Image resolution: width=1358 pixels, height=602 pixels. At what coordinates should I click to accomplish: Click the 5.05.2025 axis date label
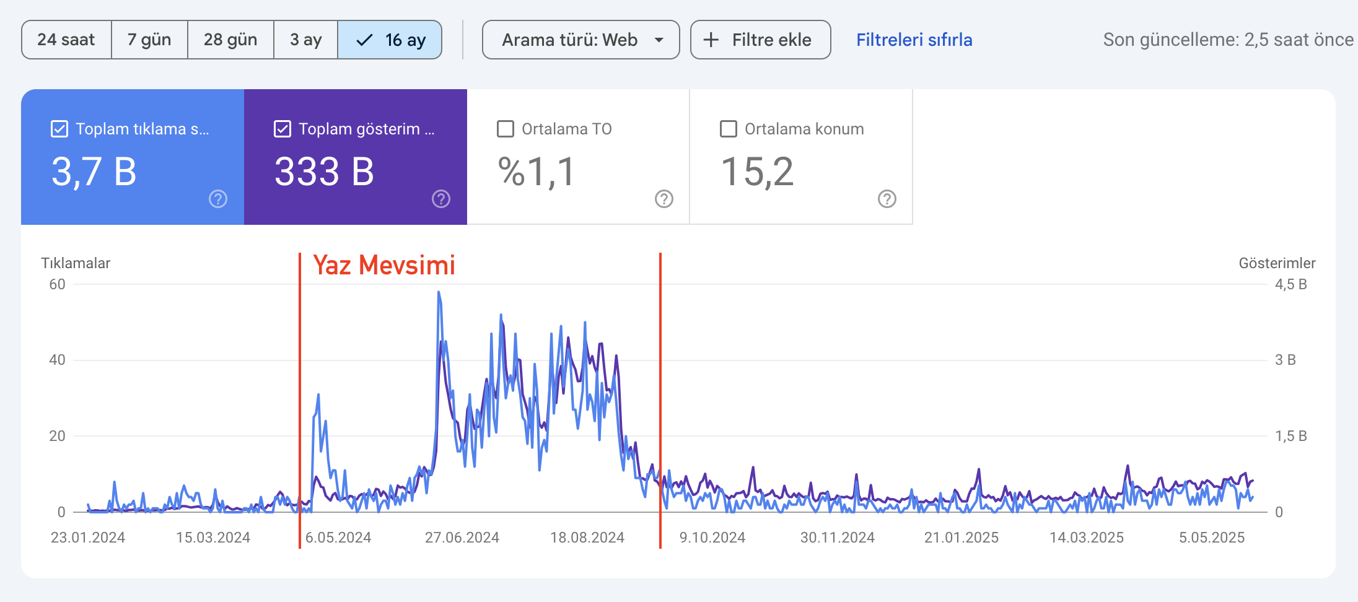[x=1212, y=538]
